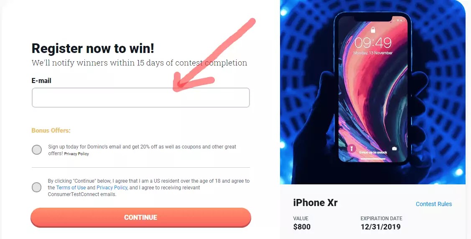
Task: Check the Domino's email bonus offer option
Action: tap(37, 150)
